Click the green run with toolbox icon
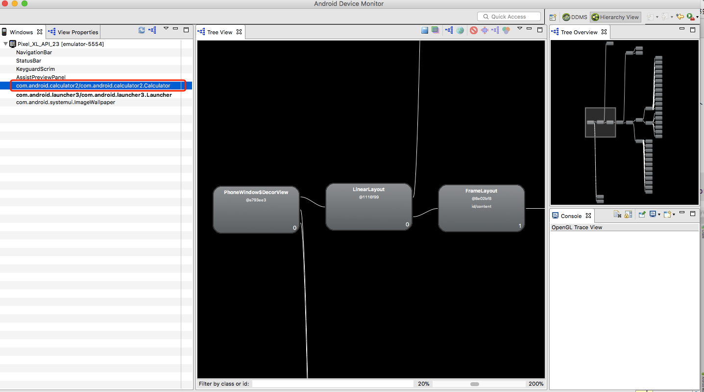Screen dimensions: 704x392 pyautogui.click(x=690, y=17)
